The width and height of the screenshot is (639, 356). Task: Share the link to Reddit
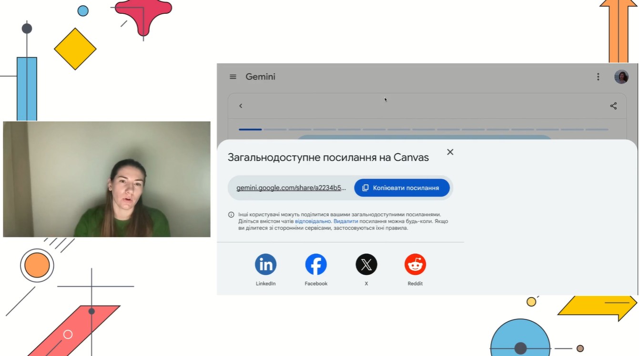(415, 265)
